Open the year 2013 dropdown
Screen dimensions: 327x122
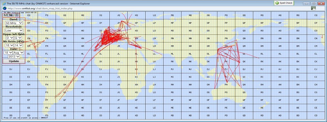[14, 57]
